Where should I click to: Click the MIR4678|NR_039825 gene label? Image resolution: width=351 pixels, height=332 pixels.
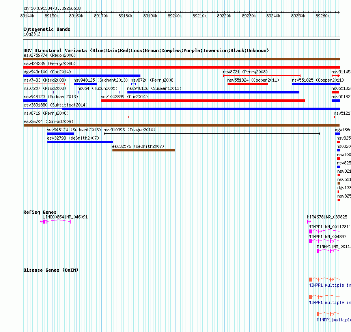tap(327, 217)
